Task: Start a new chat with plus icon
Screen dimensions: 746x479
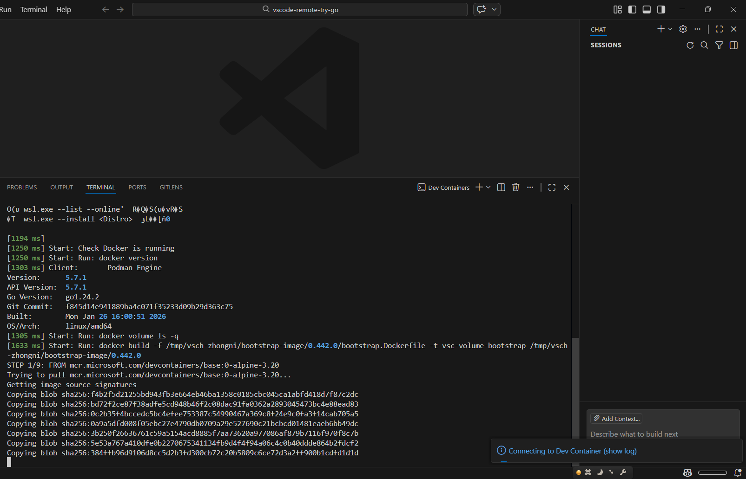Action: click(x=660, y=29)
